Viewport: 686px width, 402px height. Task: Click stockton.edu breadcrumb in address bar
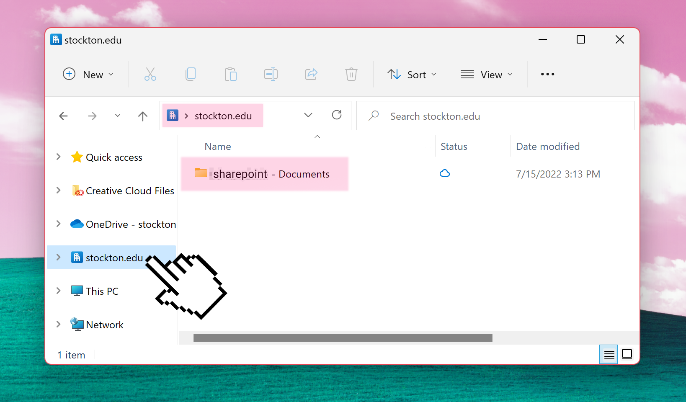click(x=223, y=116)
